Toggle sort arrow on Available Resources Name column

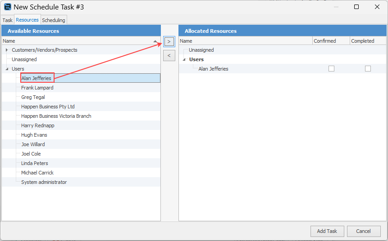point(155,41)
